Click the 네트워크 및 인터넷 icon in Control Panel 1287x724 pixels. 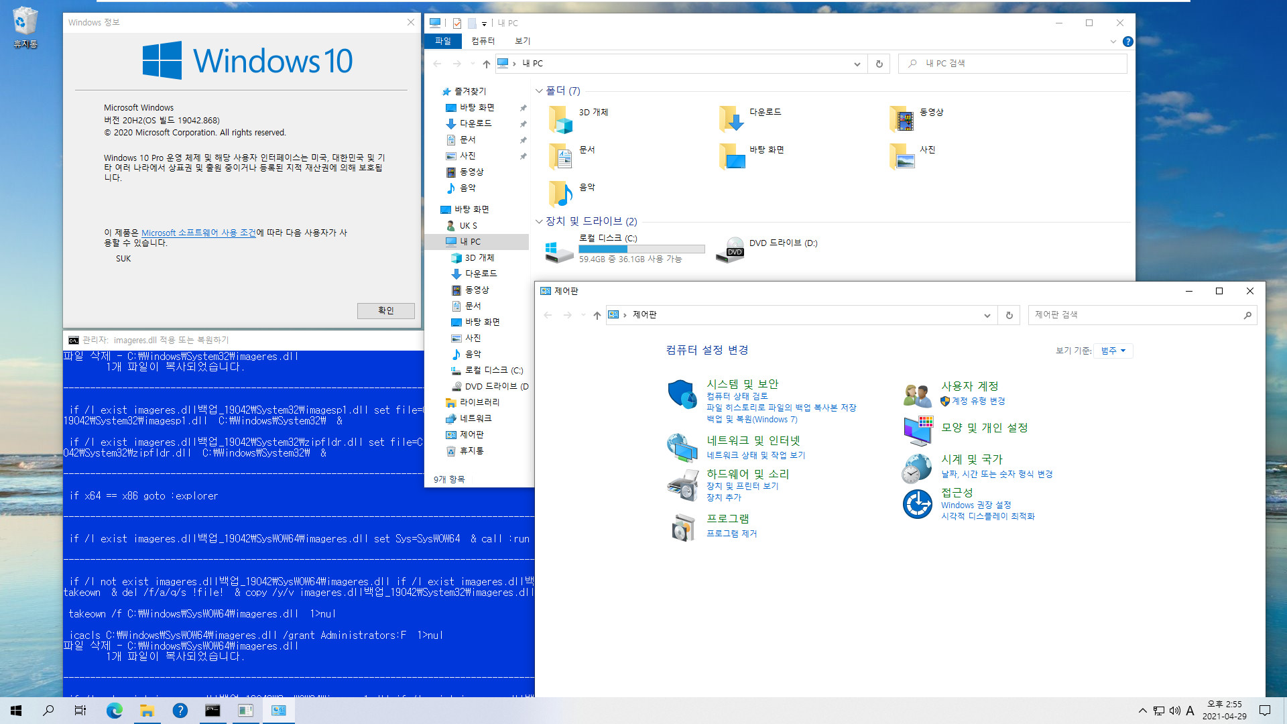point(682,448)
